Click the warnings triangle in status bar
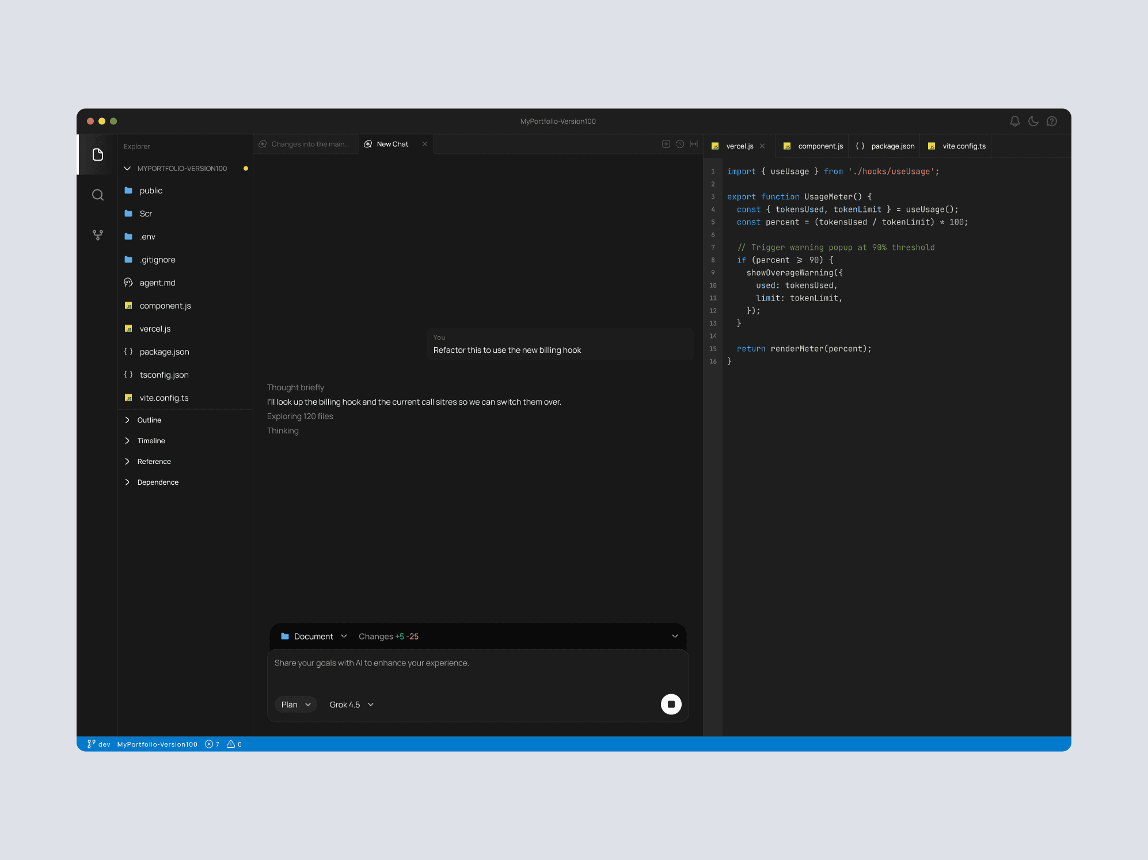The height and width of the screenshot is (860, 1148). click(x=234, y=744)
